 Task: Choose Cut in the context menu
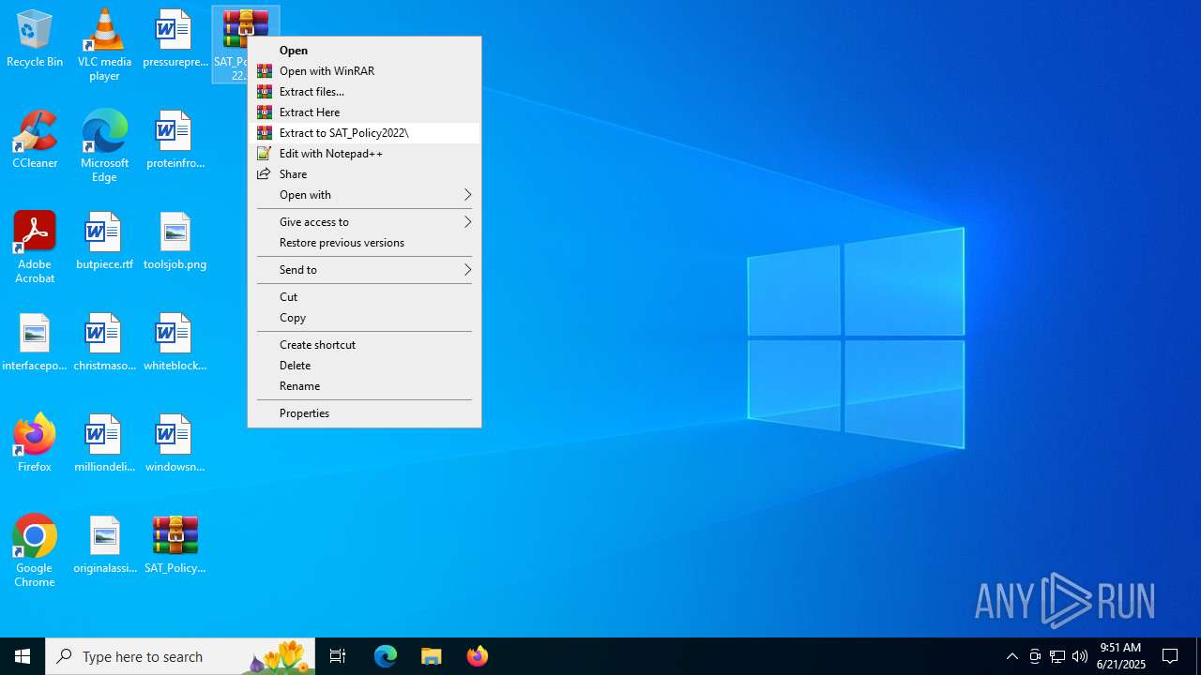(364, 297)
